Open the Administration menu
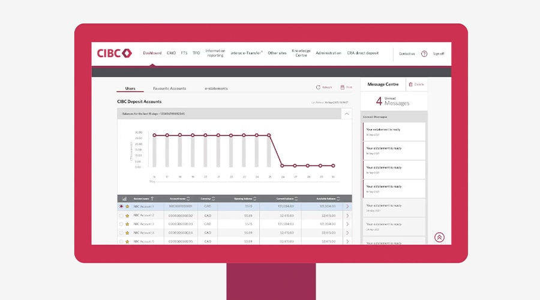Viewport: 540px width, 300px height. pyautogui.click(x=329, y=53)
